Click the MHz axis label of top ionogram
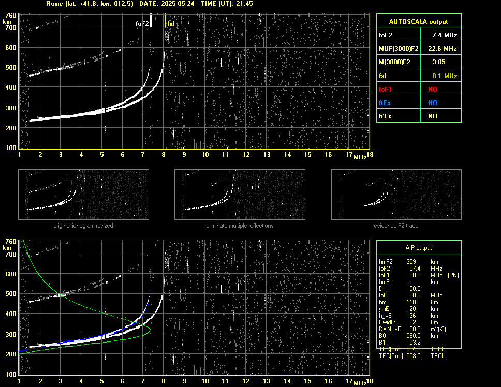 (x=360, y=157)
